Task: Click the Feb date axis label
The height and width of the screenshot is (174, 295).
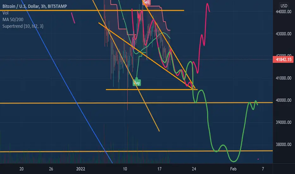Action: (x=233, y=169)
